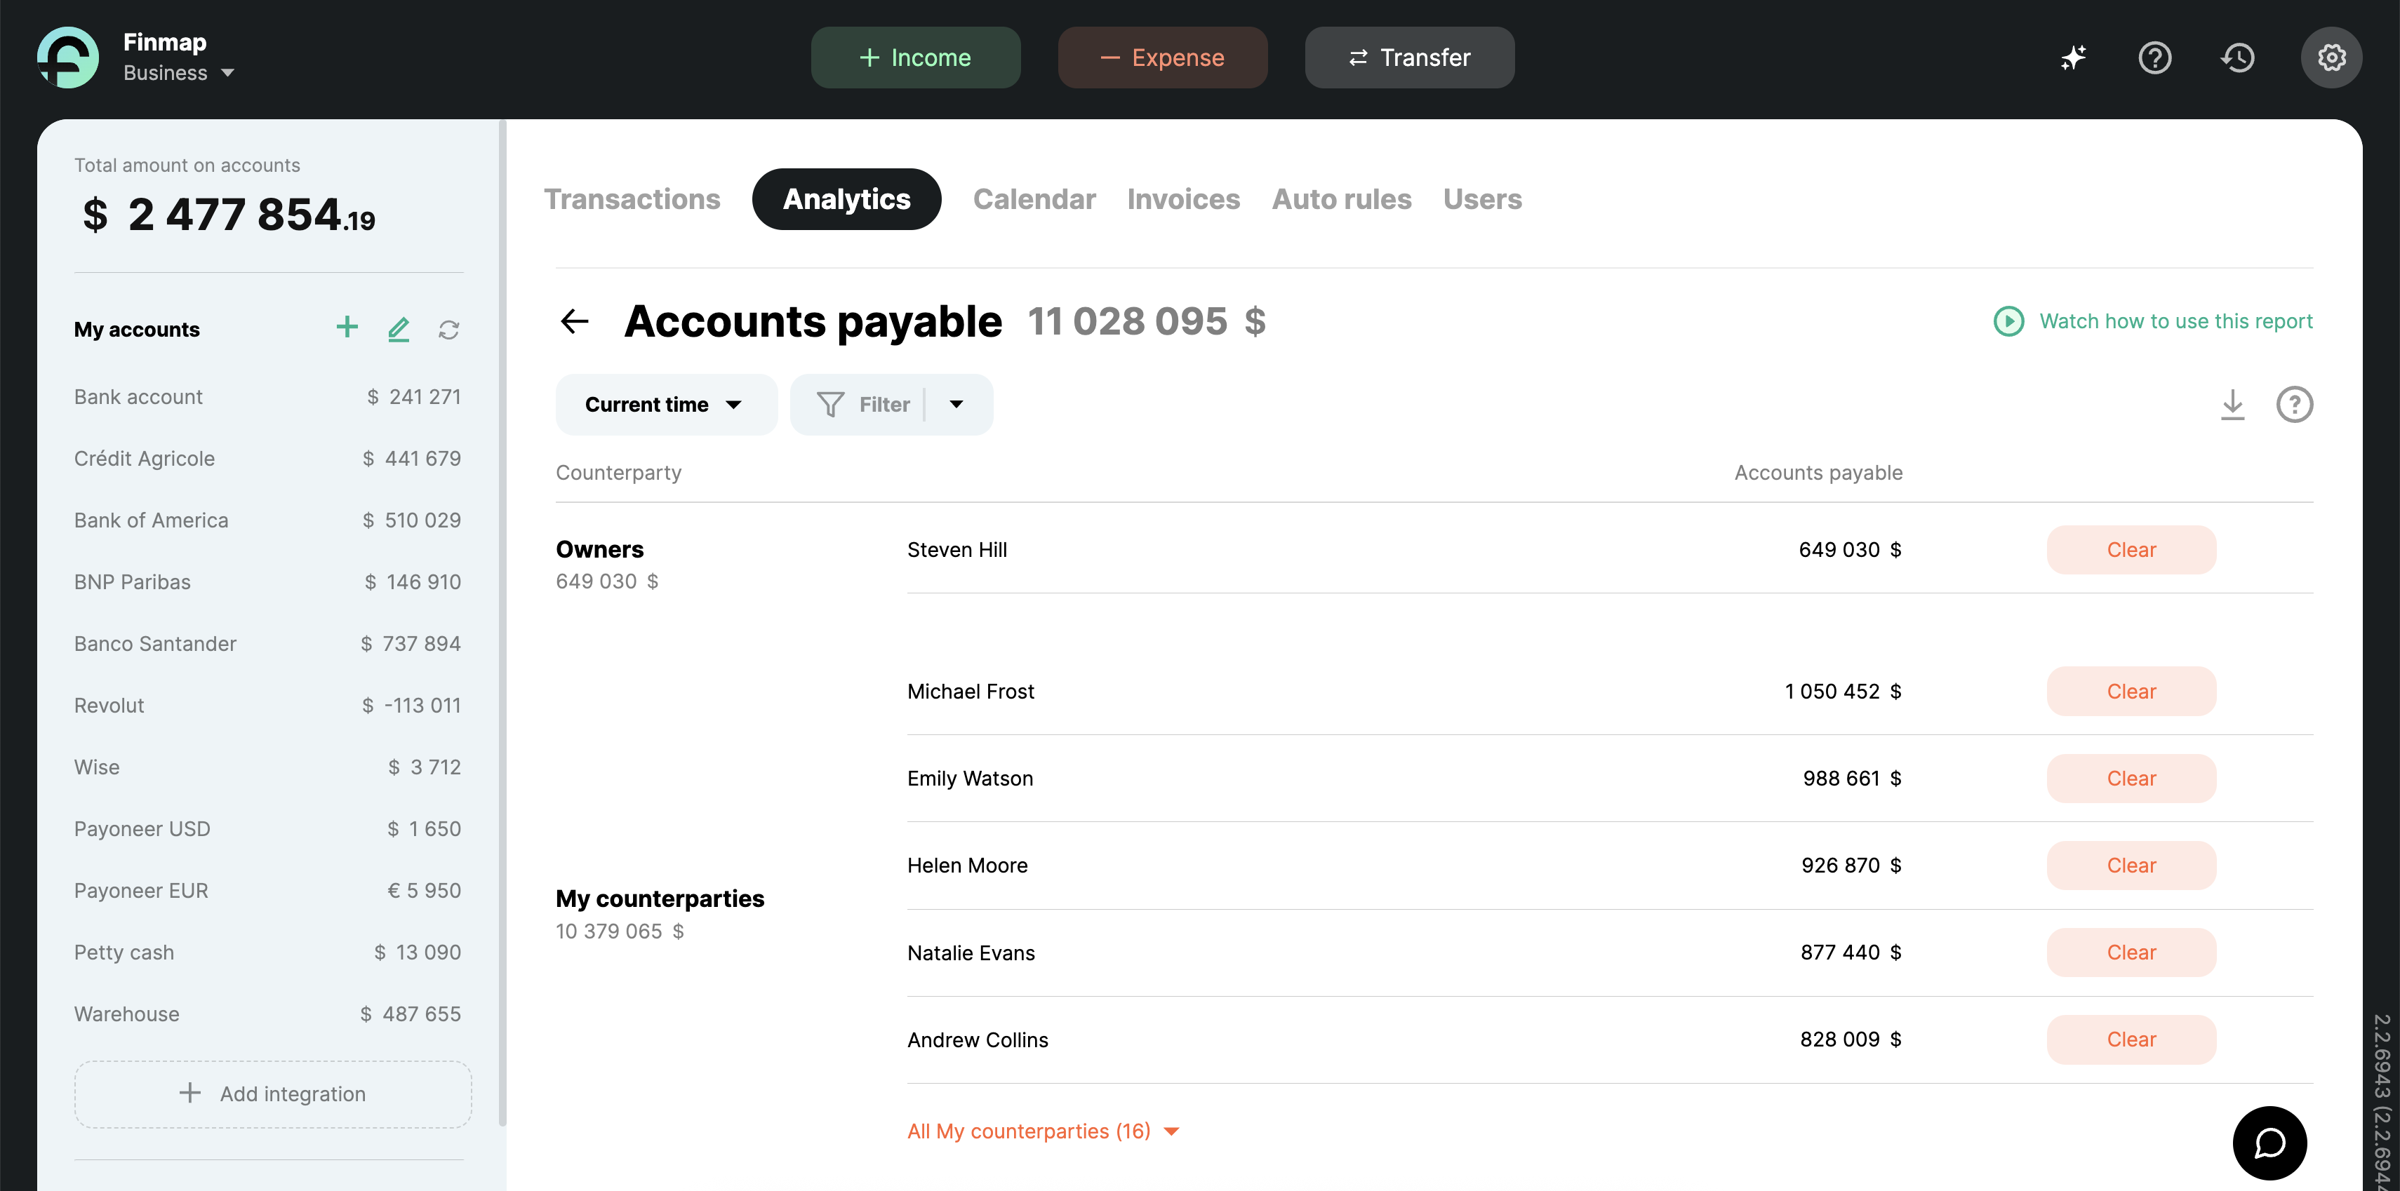Image resolution: width=2400 pixels, height=1191 pixels.
Task: Go back with the left arrow icon
Action: click(575, 321)
